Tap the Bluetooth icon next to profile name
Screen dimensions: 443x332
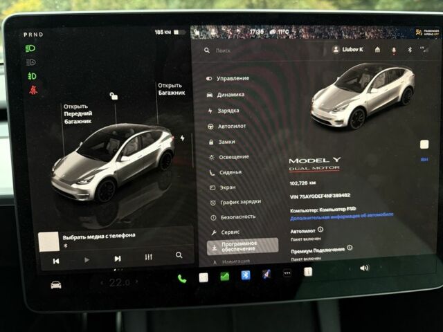pos(408,50)
